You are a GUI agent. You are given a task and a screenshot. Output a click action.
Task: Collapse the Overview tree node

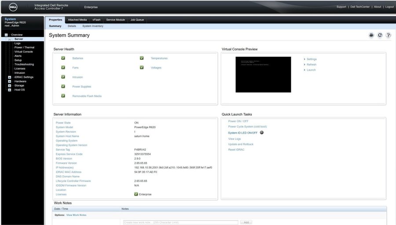pyautogui.click(x=6, y=35)
